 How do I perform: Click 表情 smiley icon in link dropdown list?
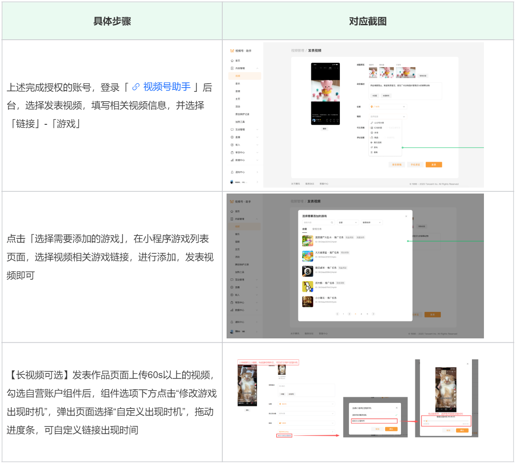point(372,132)
